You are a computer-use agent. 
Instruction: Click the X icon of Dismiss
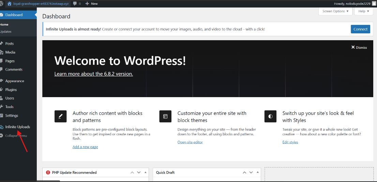(x=353, y=47)
